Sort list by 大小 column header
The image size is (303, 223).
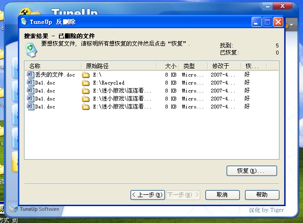coord(168,66)
